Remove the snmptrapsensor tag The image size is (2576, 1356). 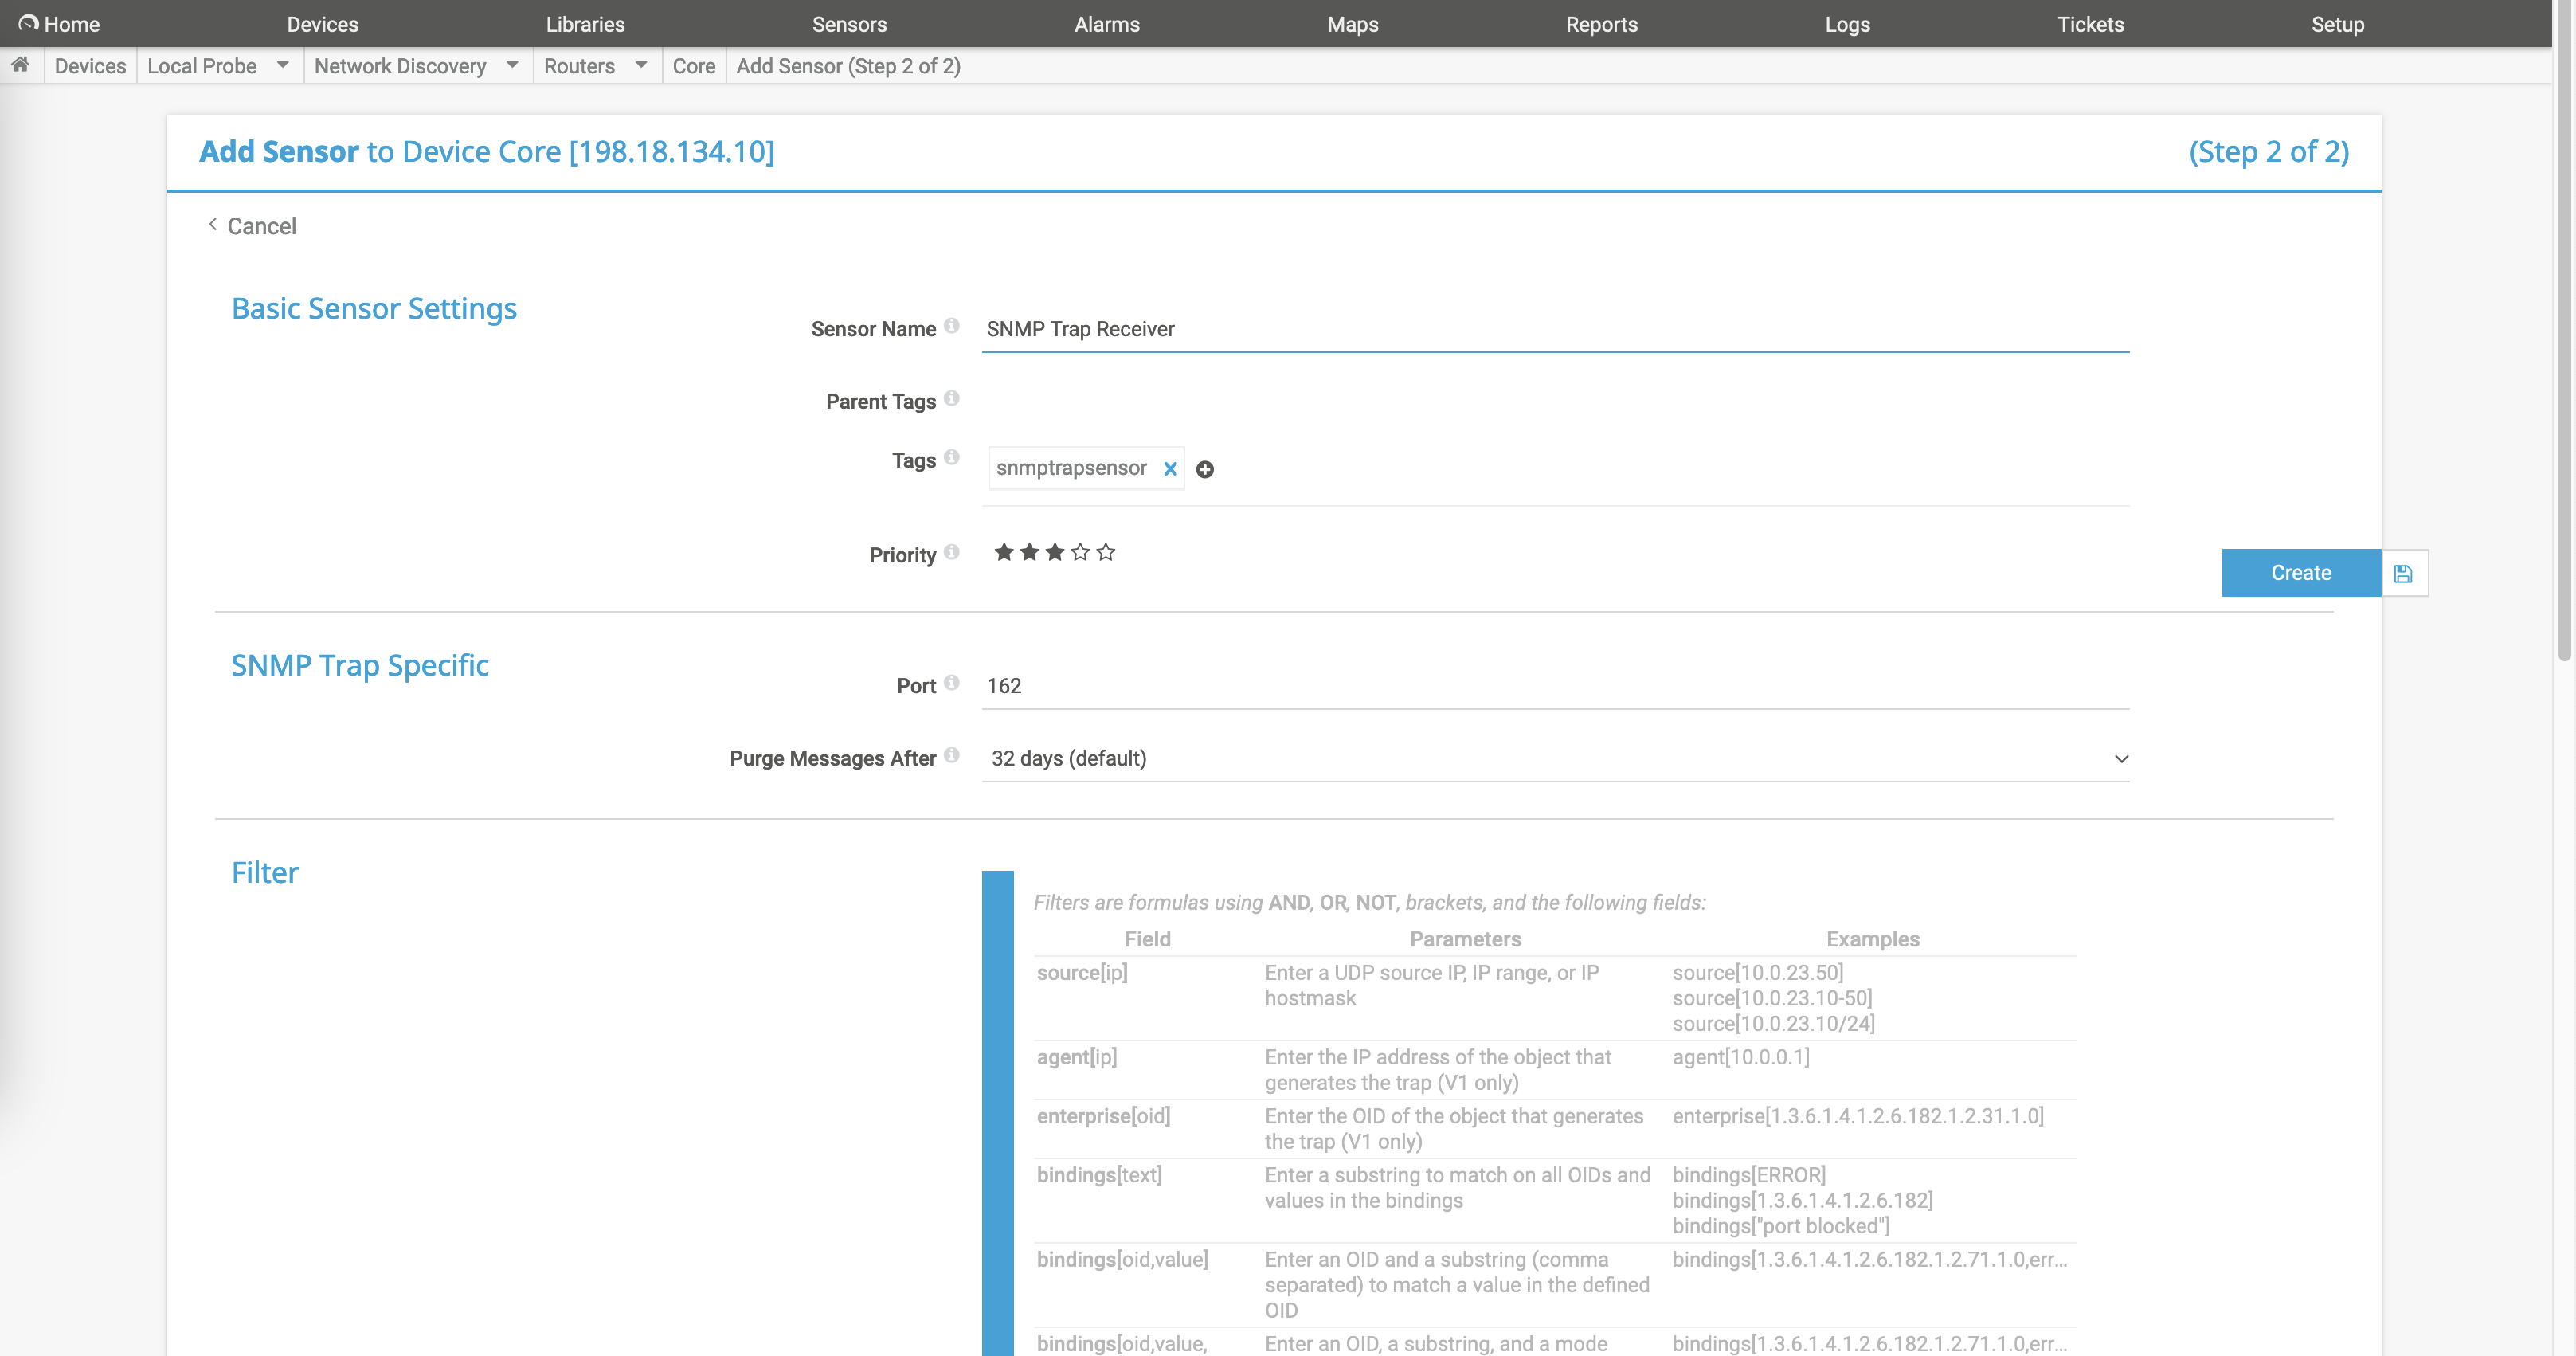point(1170,468)
